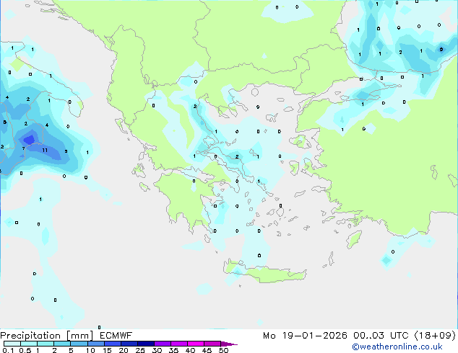Select purple swatch between 30 and 35
Screen dimensions: 458x353
(x=162, y=344)
